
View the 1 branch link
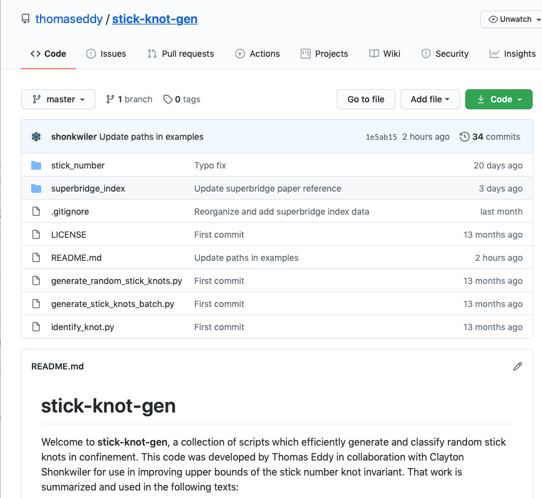(129, 99)
